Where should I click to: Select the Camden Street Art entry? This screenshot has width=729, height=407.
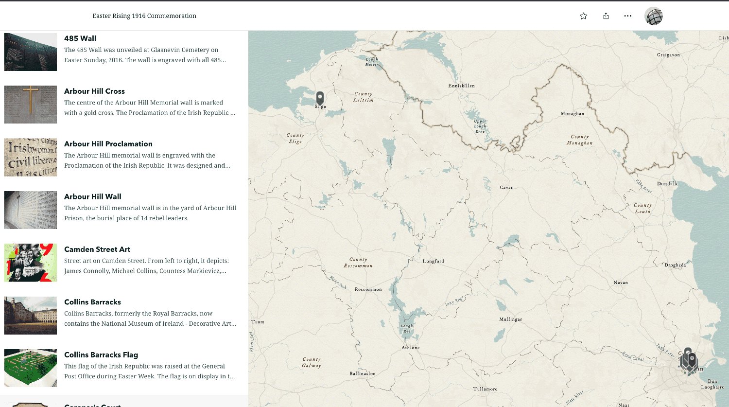coord(97,249)
